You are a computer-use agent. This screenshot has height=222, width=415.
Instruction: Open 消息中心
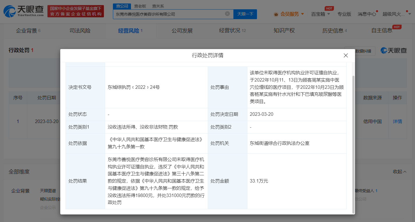(x=367, y=14)
